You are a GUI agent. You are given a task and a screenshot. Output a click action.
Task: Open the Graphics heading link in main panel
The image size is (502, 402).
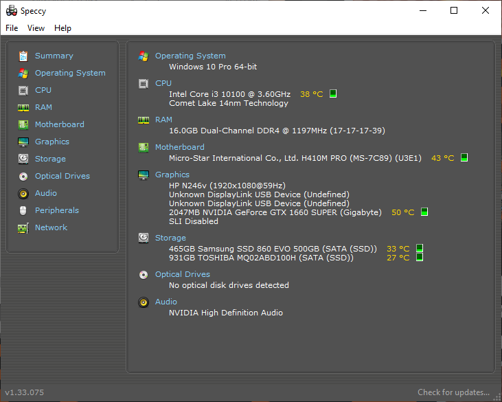point(172,175)
